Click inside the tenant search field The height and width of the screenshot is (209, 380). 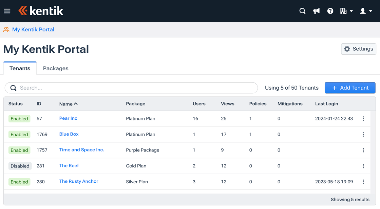[x=131, y=88]
